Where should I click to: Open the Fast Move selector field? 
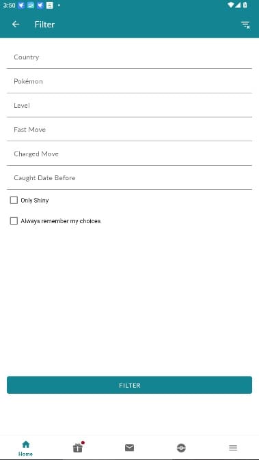[130, 130]
